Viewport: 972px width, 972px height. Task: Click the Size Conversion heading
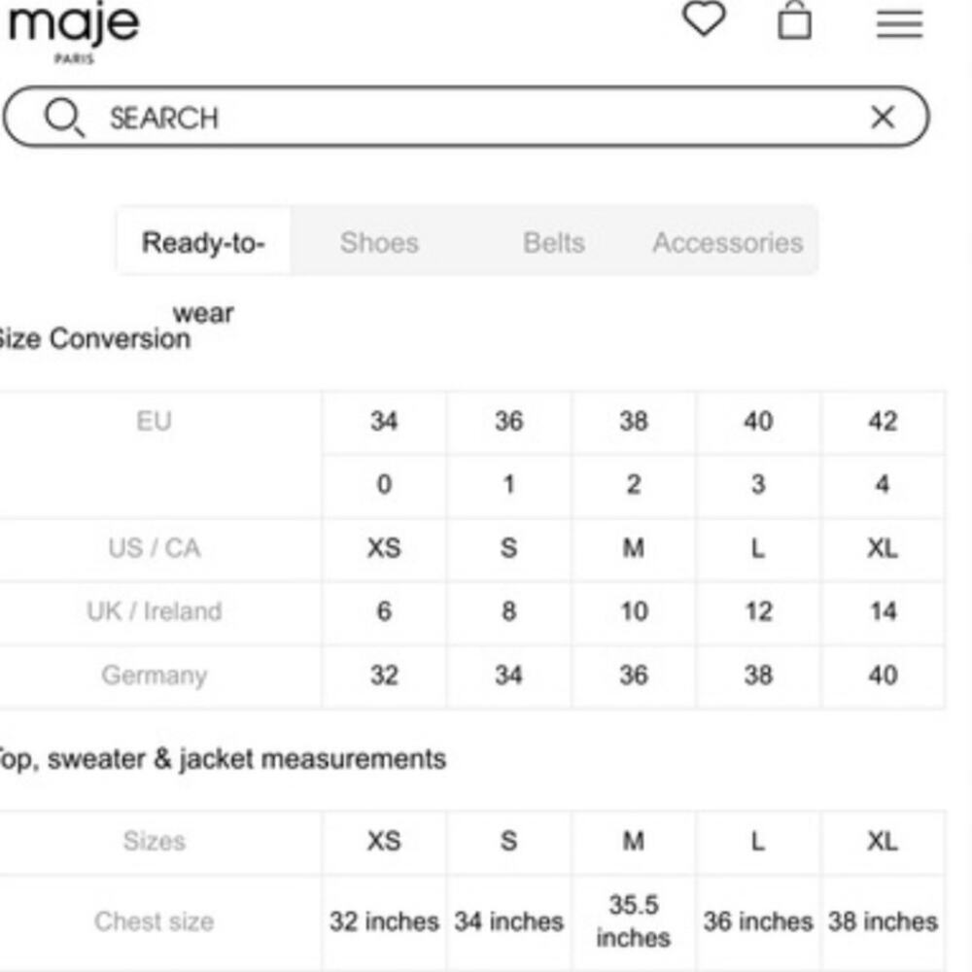94,339
